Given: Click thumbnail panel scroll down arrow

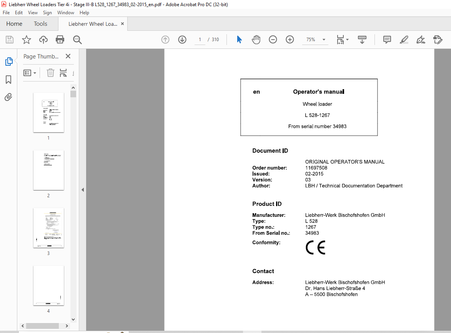Looking at the screenshot, I should (73, 319).
